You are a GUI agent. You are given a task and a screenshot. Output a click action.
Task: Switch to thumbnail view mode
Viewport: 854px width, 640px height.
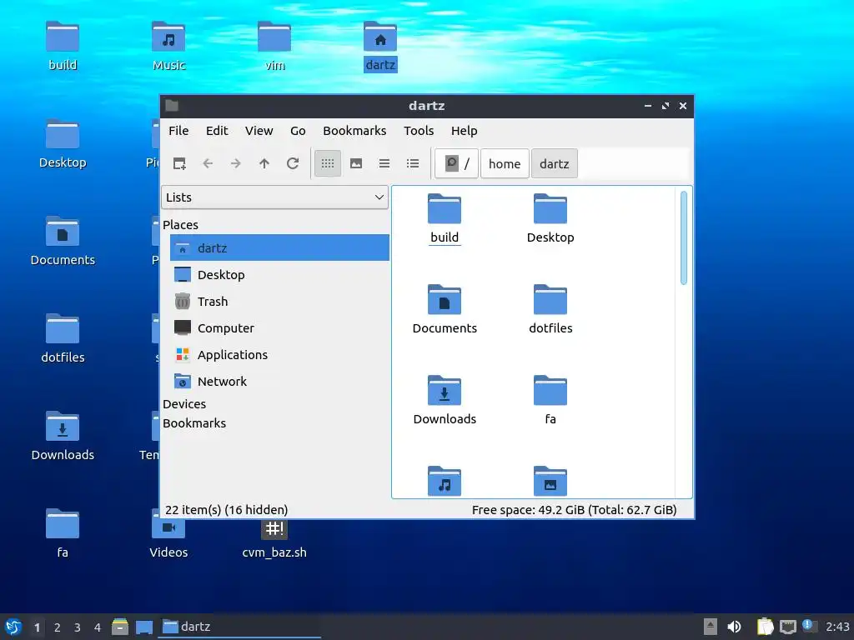356,163
